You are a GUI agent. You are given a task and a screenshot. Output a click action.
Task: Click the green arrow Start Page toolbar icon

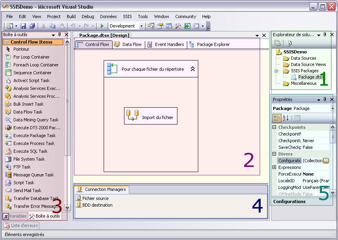pyautogui.click(x=187, y=26)
